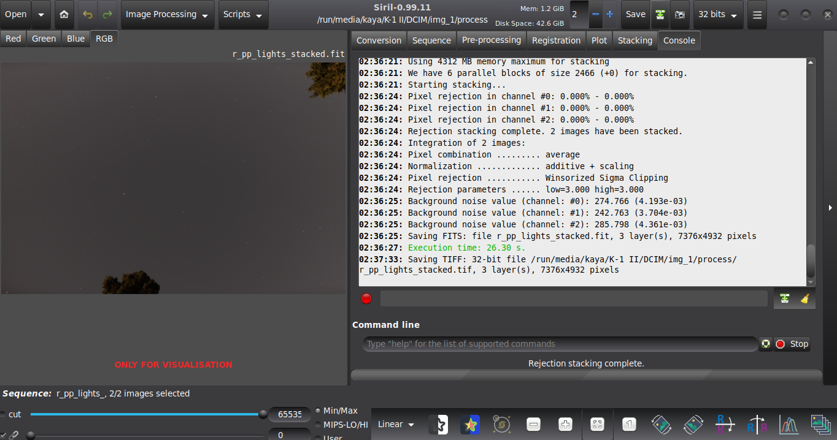Select the MIPS-LO/HI radio button
This screenshot has height=440, width=837.
(318, 424)
